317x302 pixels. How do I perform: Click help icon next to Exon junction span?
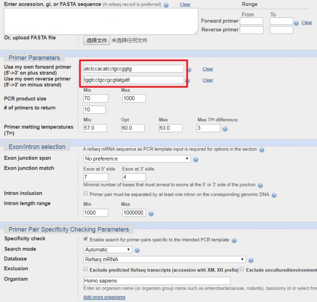(196, 160)
